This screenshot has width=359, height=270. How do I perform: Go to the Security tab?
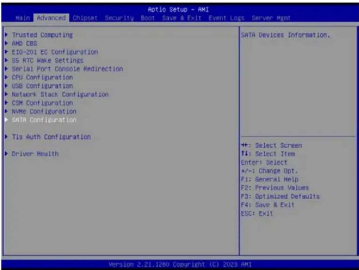pos(119,18)
